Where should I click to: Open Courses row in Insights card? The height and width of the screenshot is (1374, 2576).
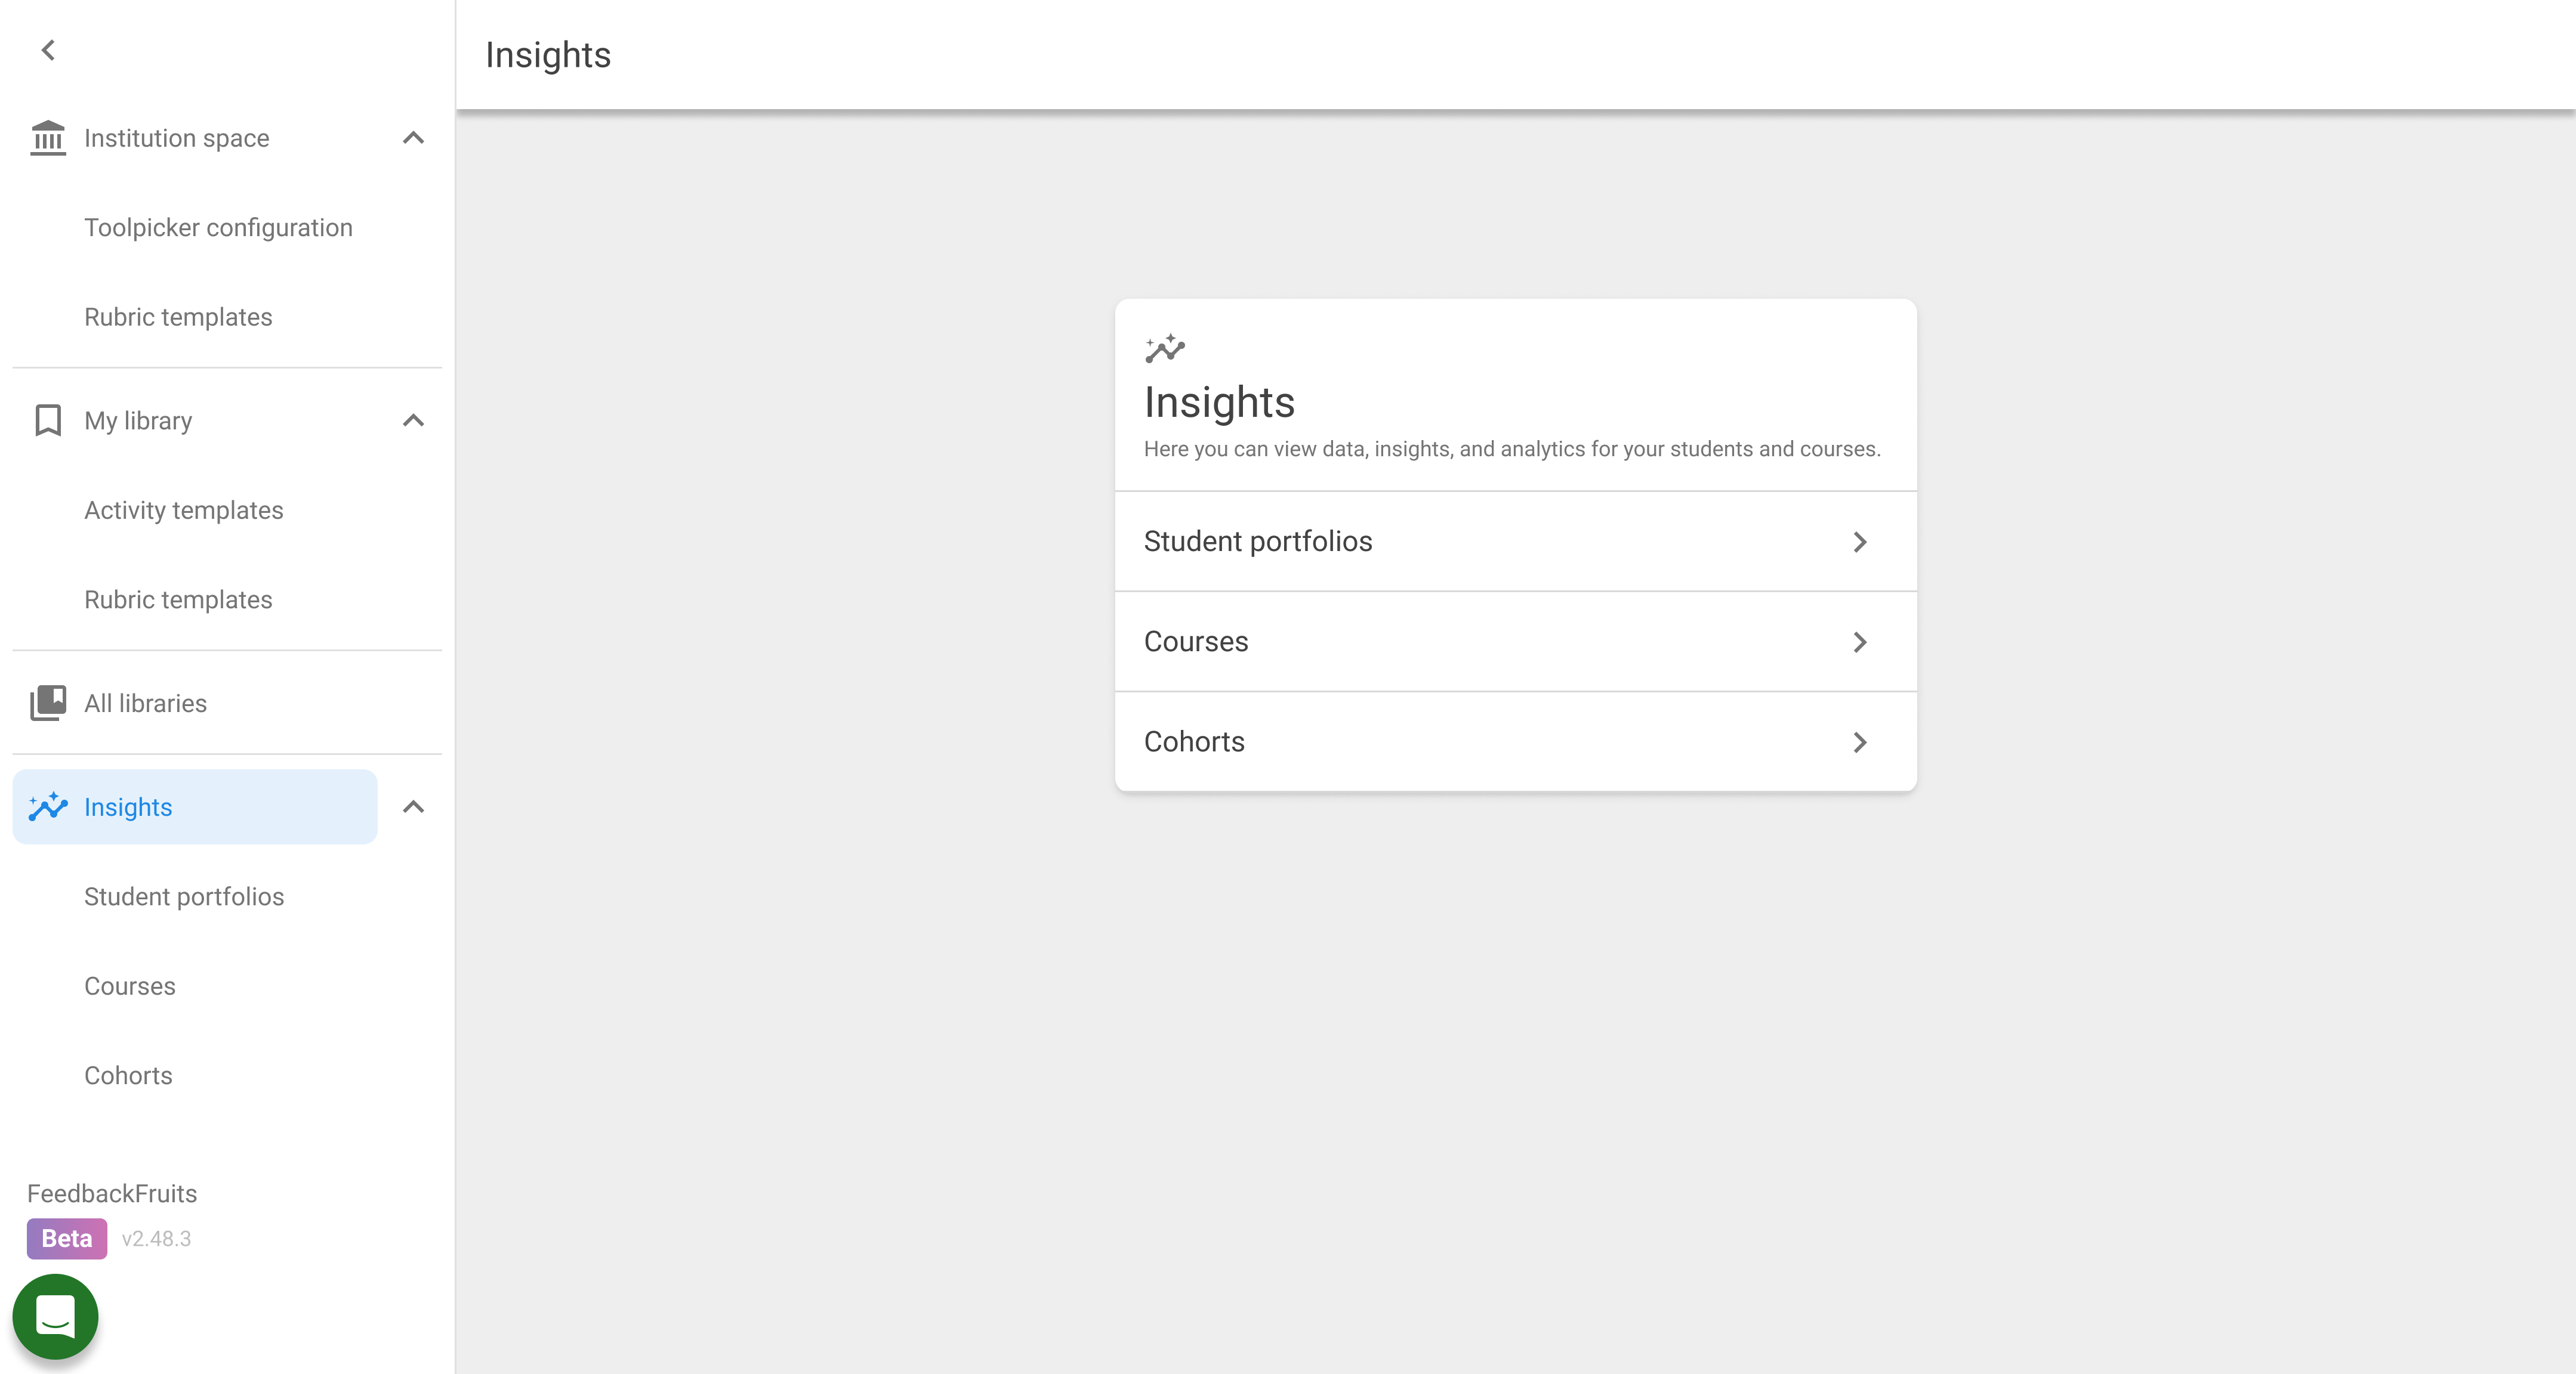pyautogui.click(x=1515, y=642)
